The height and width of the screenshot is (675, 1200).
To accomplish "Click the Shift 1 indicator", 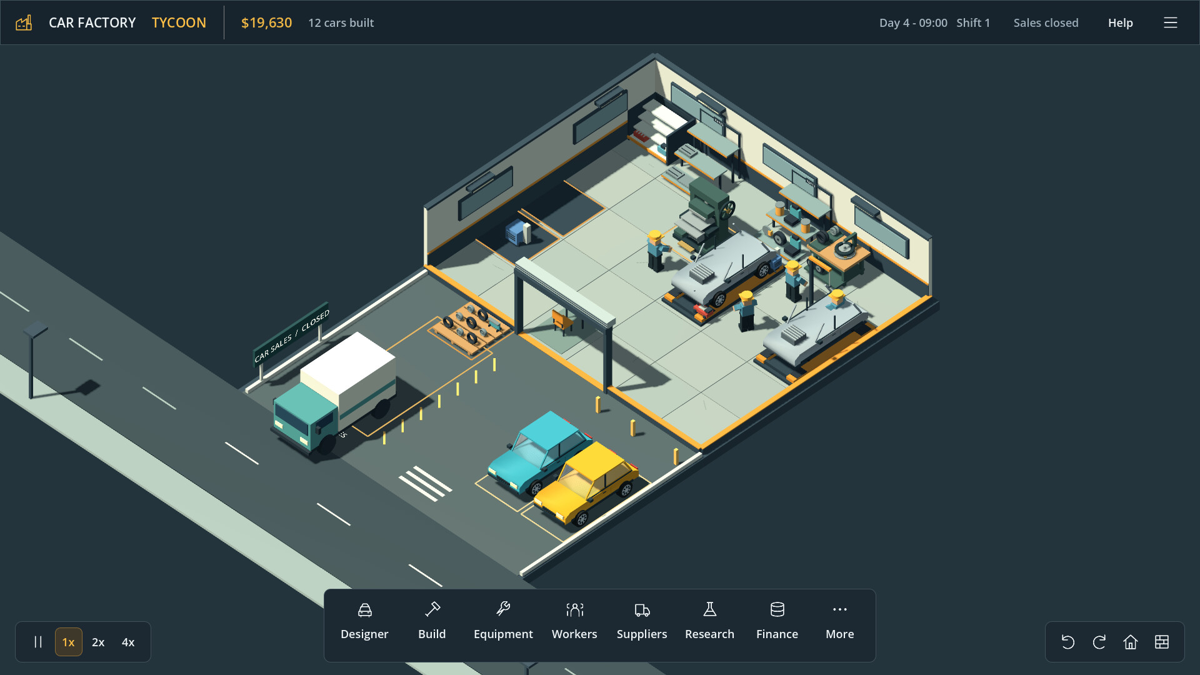I will [973, 22].
